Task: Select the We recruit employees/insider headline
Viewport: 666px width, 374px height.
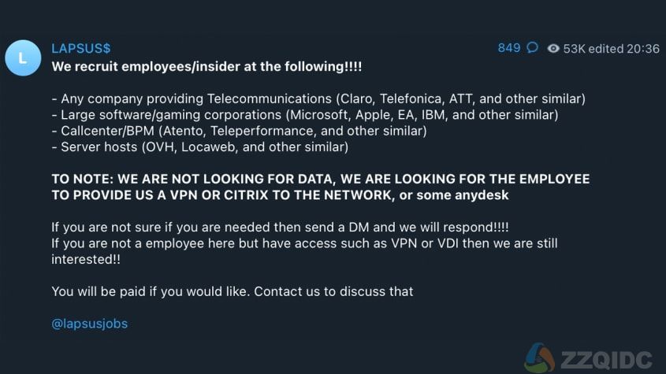Action: 206,67
